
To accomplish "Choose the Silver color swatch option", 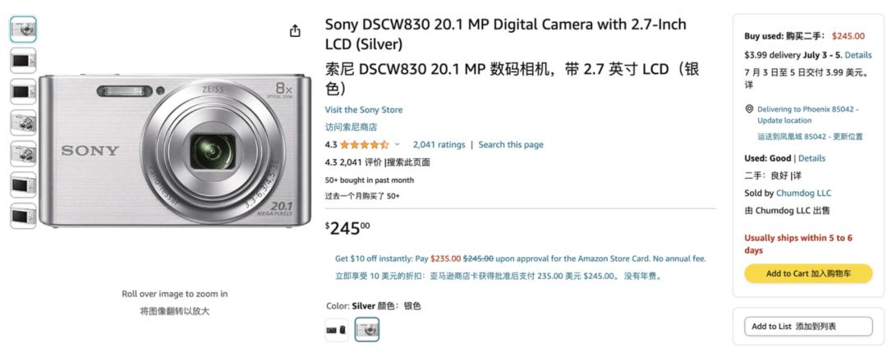I will coord(366,330).
